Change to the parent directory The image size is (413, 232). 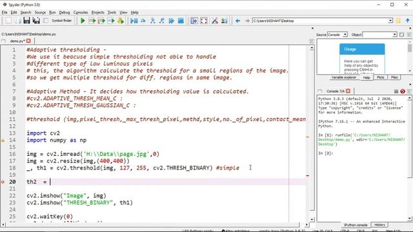(x=407, y=21)
